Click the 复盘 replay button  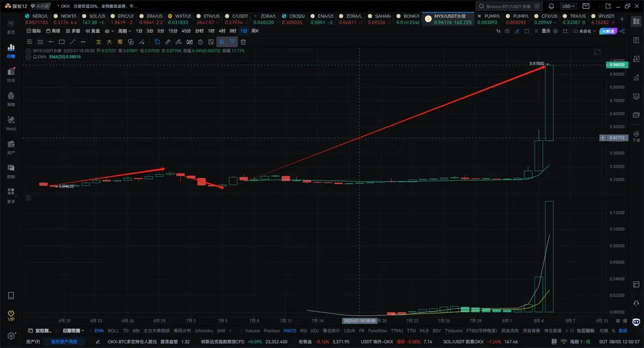(x=92, y=31)
